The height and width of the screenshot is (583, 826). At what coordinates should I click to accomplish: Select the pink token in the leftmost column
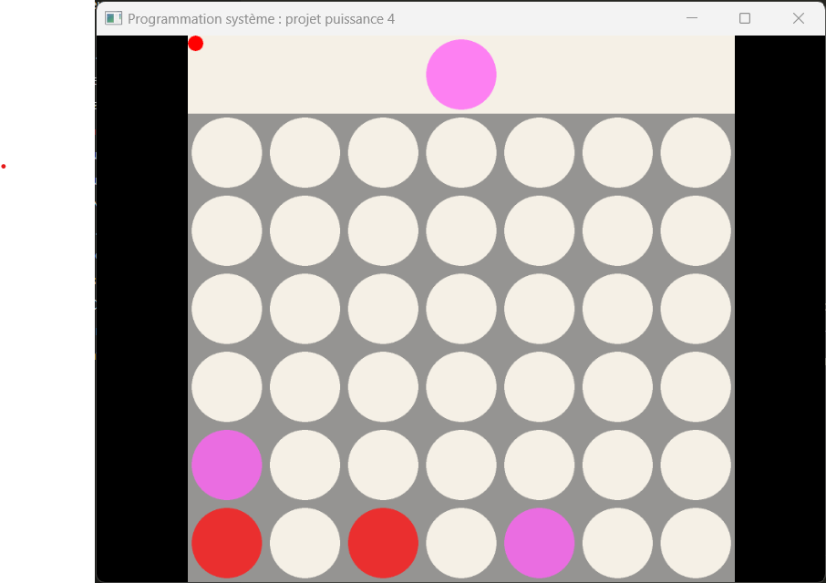coord(226,465)
